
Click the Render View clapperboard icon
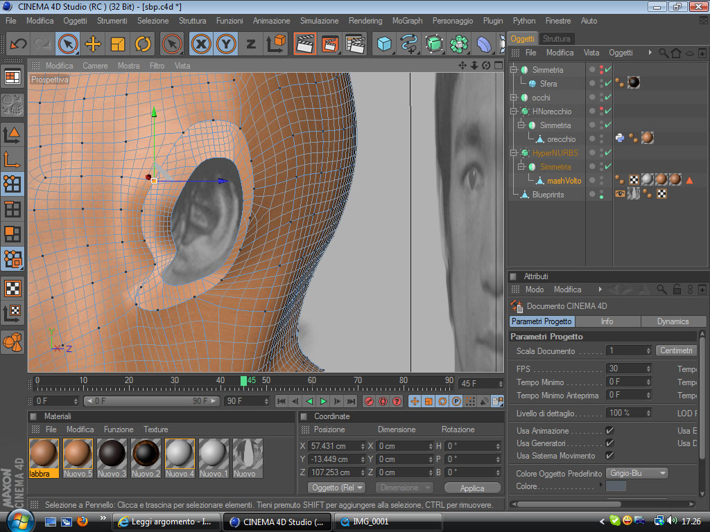tap(305, 44)
